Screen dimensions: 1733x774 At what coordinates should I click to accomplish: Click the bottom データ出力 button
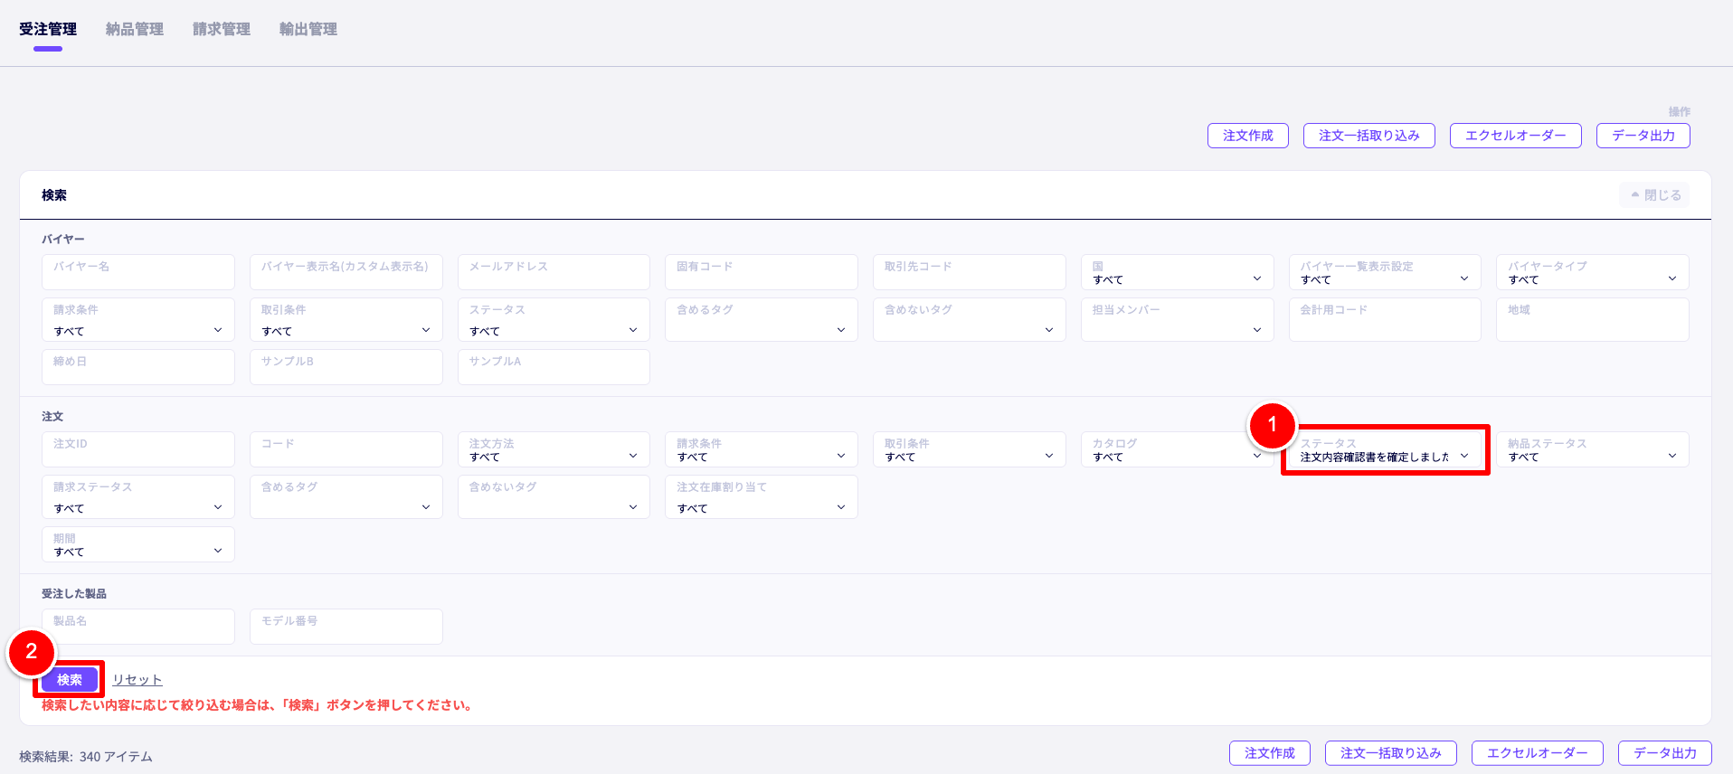pyautogui.click(x=1664, y=753)
